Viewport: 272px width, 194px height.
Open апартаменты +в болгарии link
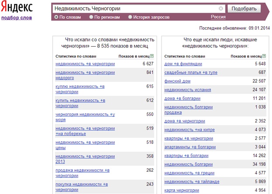click(190, 147)
